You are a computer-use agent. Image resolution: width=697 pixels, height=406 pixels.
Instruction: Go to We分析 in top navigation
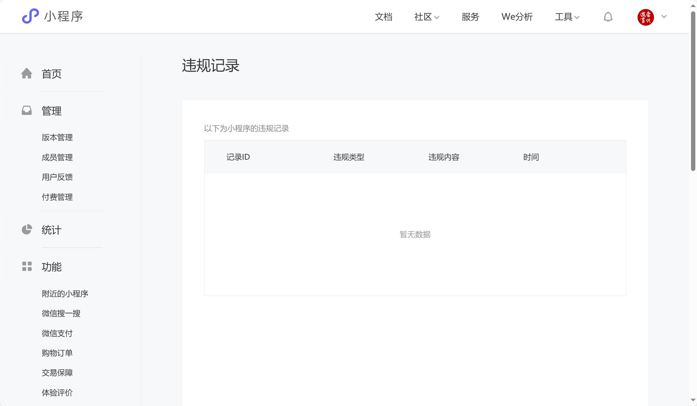click(x=517, y=17)
